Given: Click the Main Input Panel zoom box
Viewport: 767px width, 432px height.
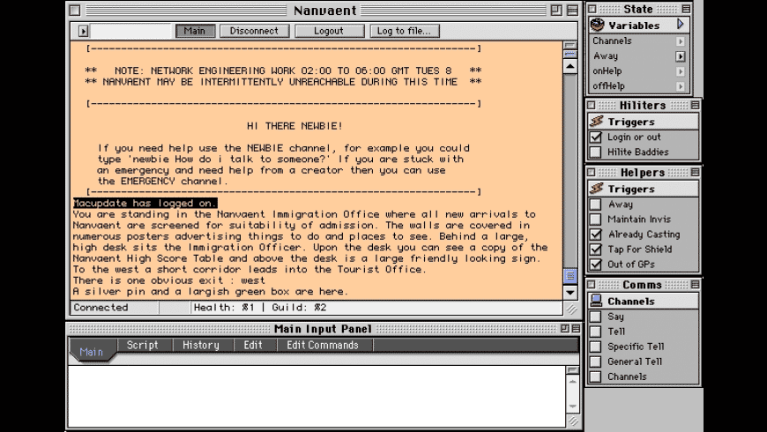Looking at the screenshot, I should coord(565,329).
